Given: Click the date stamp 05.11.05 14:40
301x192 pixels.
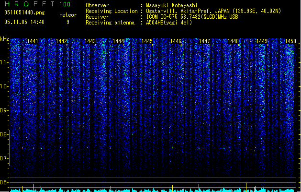Looking at the screenshot, I should point(24,22).
